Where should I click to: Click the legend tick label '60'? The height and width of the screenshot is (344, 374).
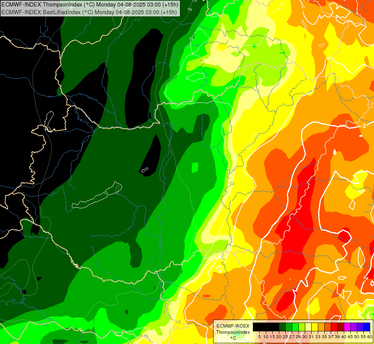pyautogui.click(x=370, y=337)
